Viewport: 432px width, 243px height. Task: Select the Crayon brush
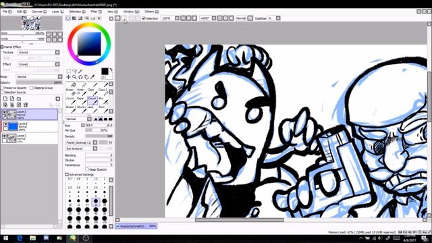pyautogui.click(x=92, y=101)
